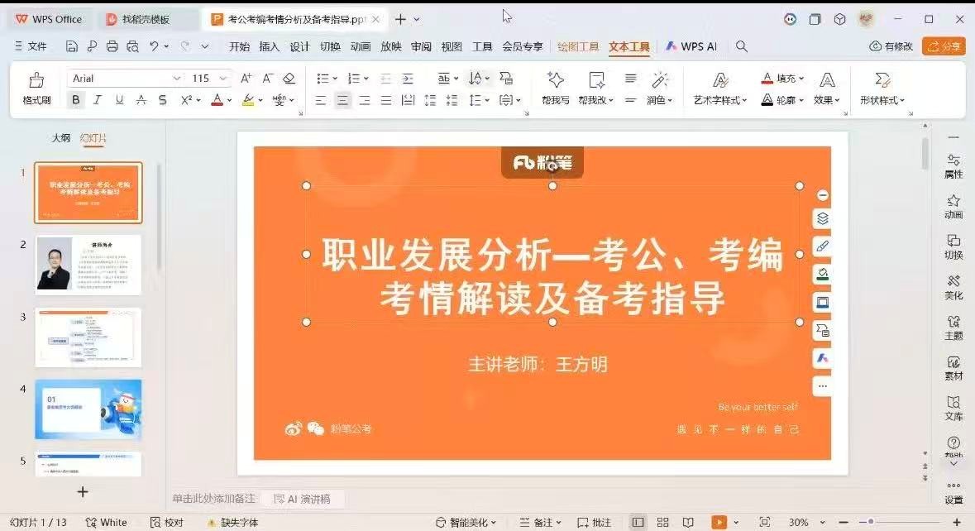Click the Beautify (美化) icon in right sidebar
Image resolution: width=975 pixels, height=531 pixels.
tap(953, 286)
